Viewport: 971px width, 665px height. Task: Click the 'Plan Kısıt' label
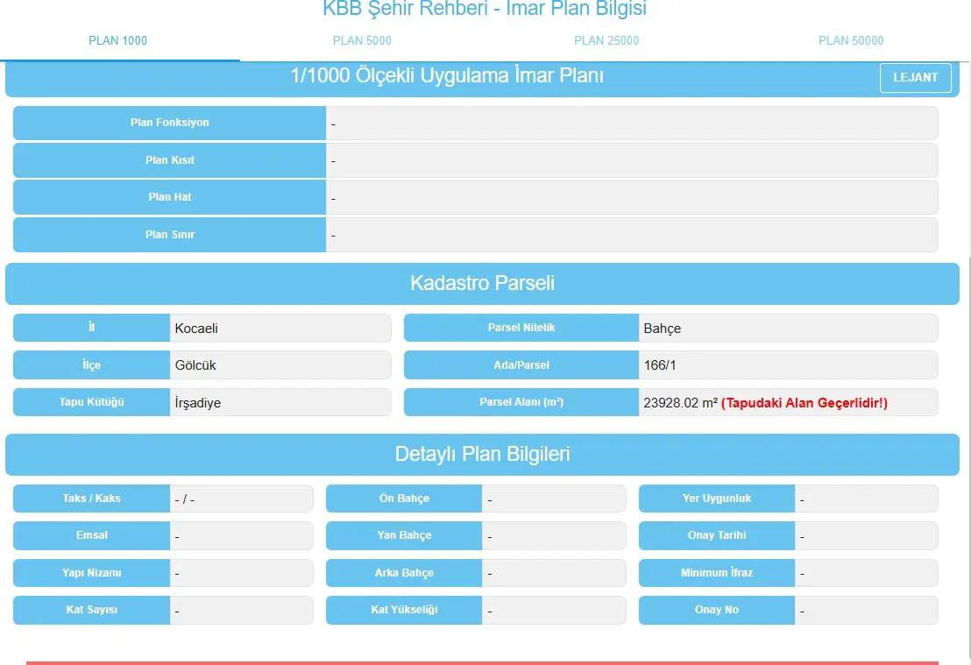click(170, 160)
